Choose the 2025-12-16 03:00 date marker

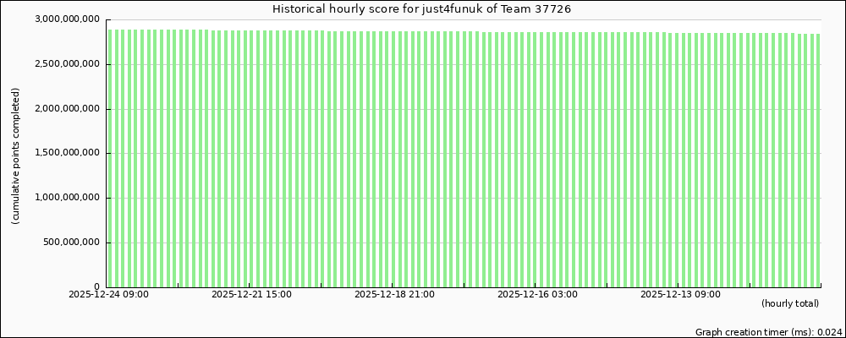pyautogui.click(x=537, y=295)
